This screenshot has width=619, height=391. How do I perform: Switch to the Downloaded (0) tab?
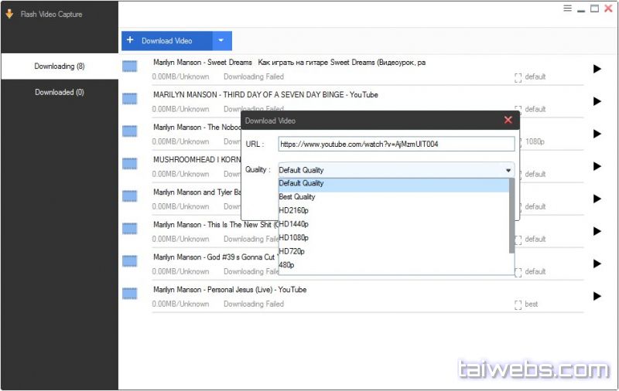[x=60, y=92]
